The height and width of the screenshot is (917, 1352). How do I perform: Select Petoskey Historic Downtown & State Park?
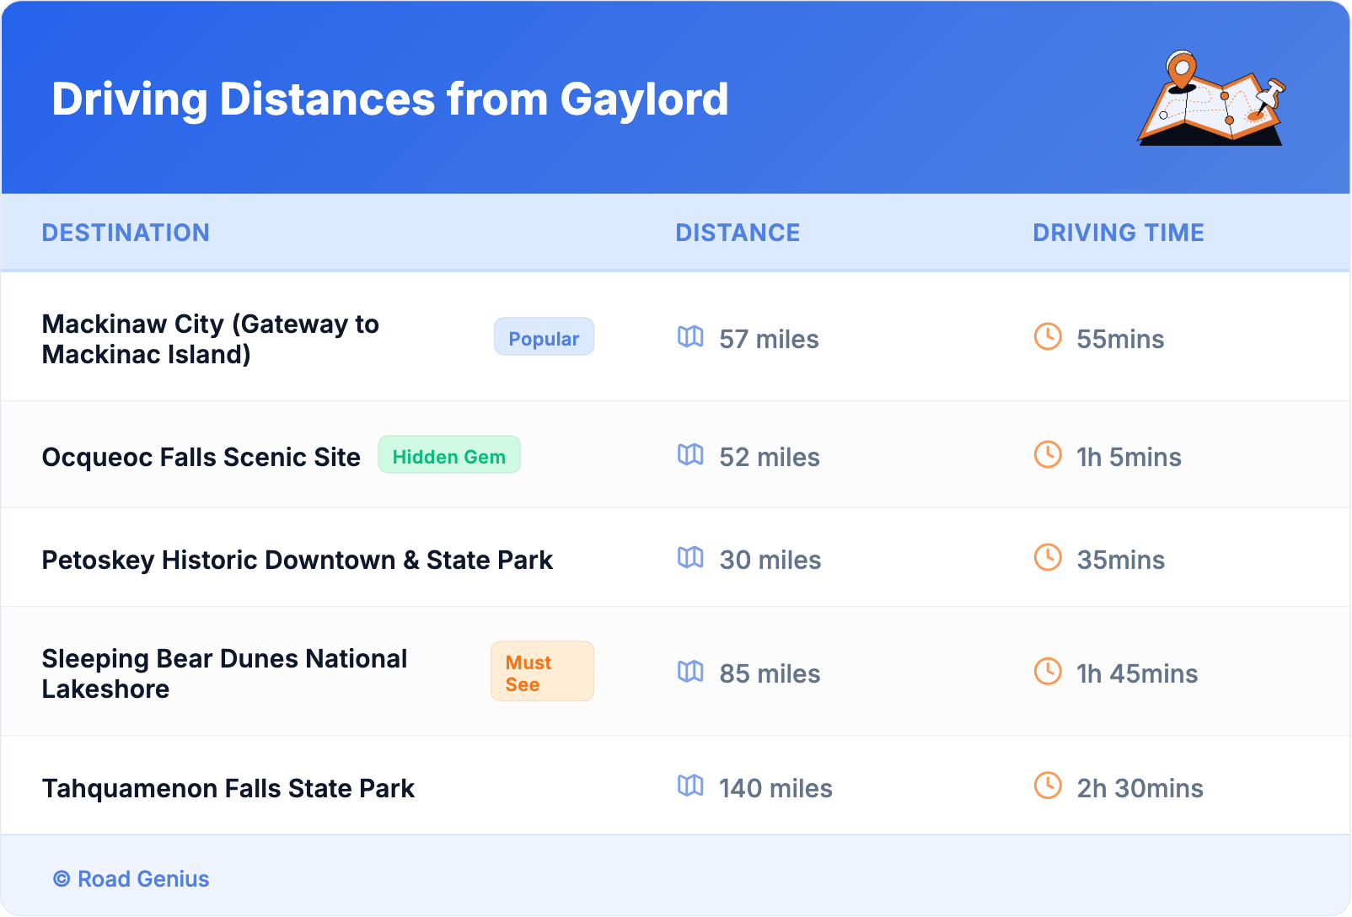tap(298, 560)
